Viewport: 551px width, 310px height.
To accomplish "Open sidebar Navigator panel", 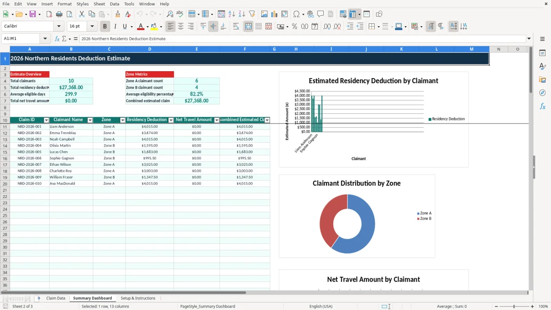I will tap(542, 93).
